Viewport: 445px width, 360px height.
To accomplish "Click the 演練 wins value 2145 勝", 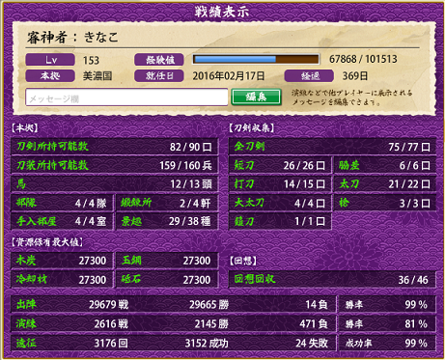I will [211, 323].
